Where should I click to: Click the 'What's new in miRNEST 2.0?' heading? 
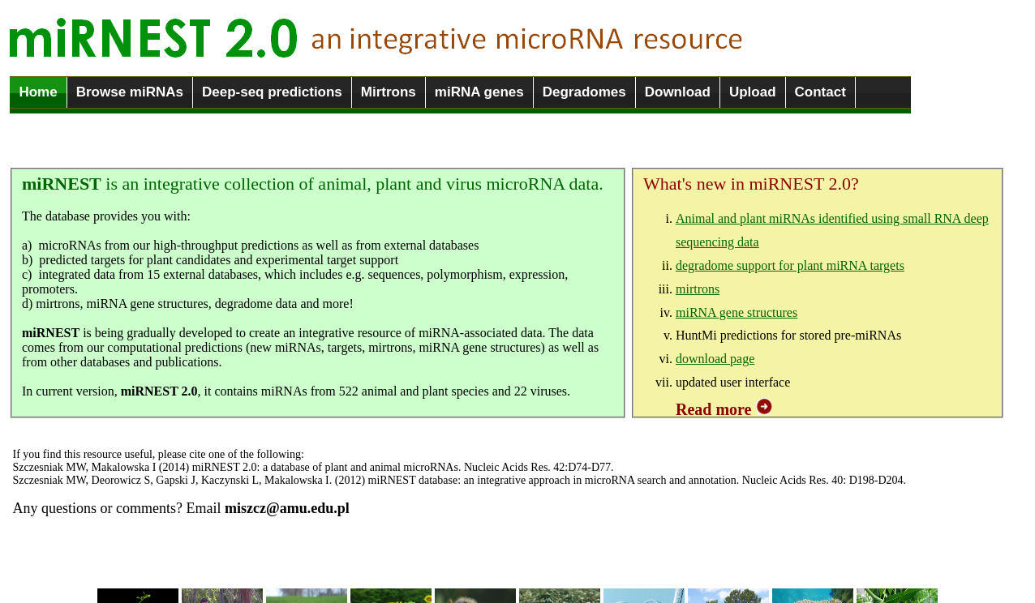[x=751, y=184]
